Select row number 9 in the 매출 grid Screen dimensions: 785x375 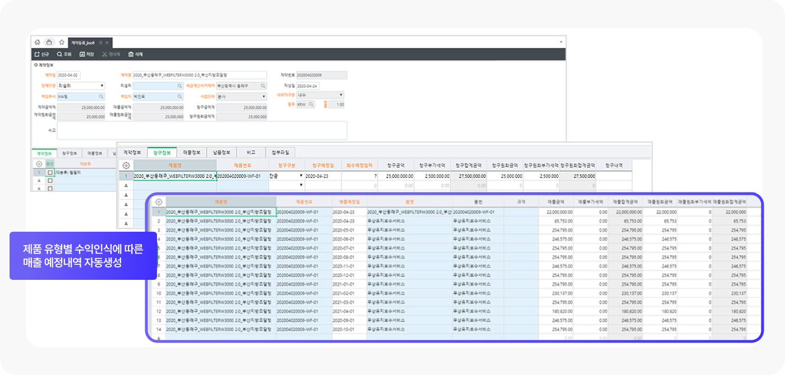pos(159,284)
